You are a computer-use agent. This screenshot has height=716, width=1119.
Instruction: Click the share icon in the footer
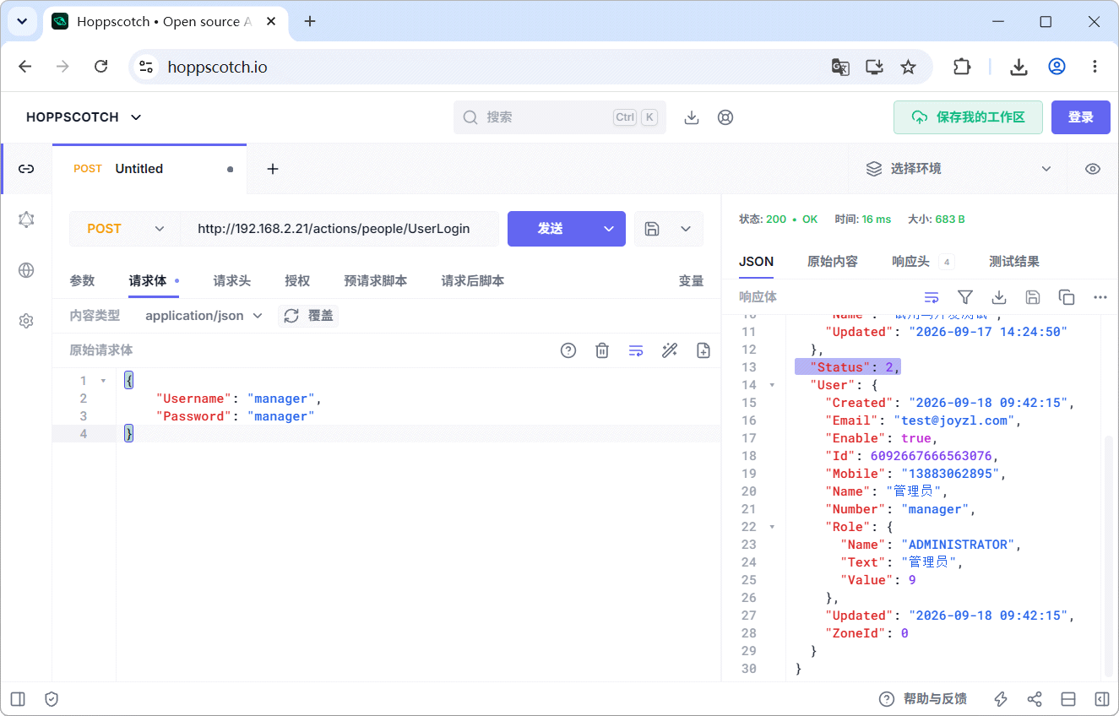tap(1035, 699)
